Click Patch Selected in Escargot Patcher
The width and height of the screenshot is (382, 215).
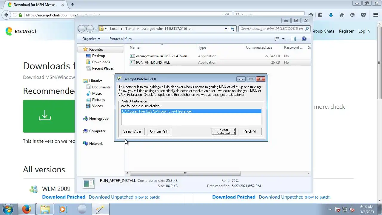tap(224, 131)
